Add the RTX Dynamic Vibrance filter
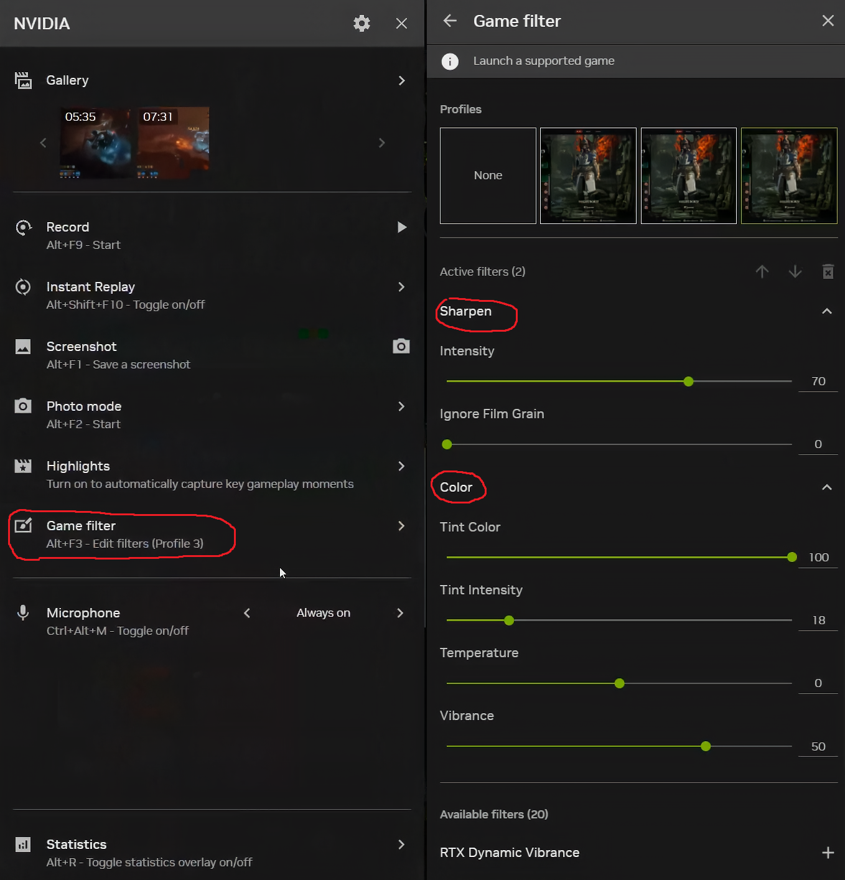 click(x=828, y=853)
